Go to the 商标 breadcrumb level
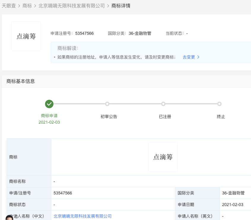 tap(27, 6)
